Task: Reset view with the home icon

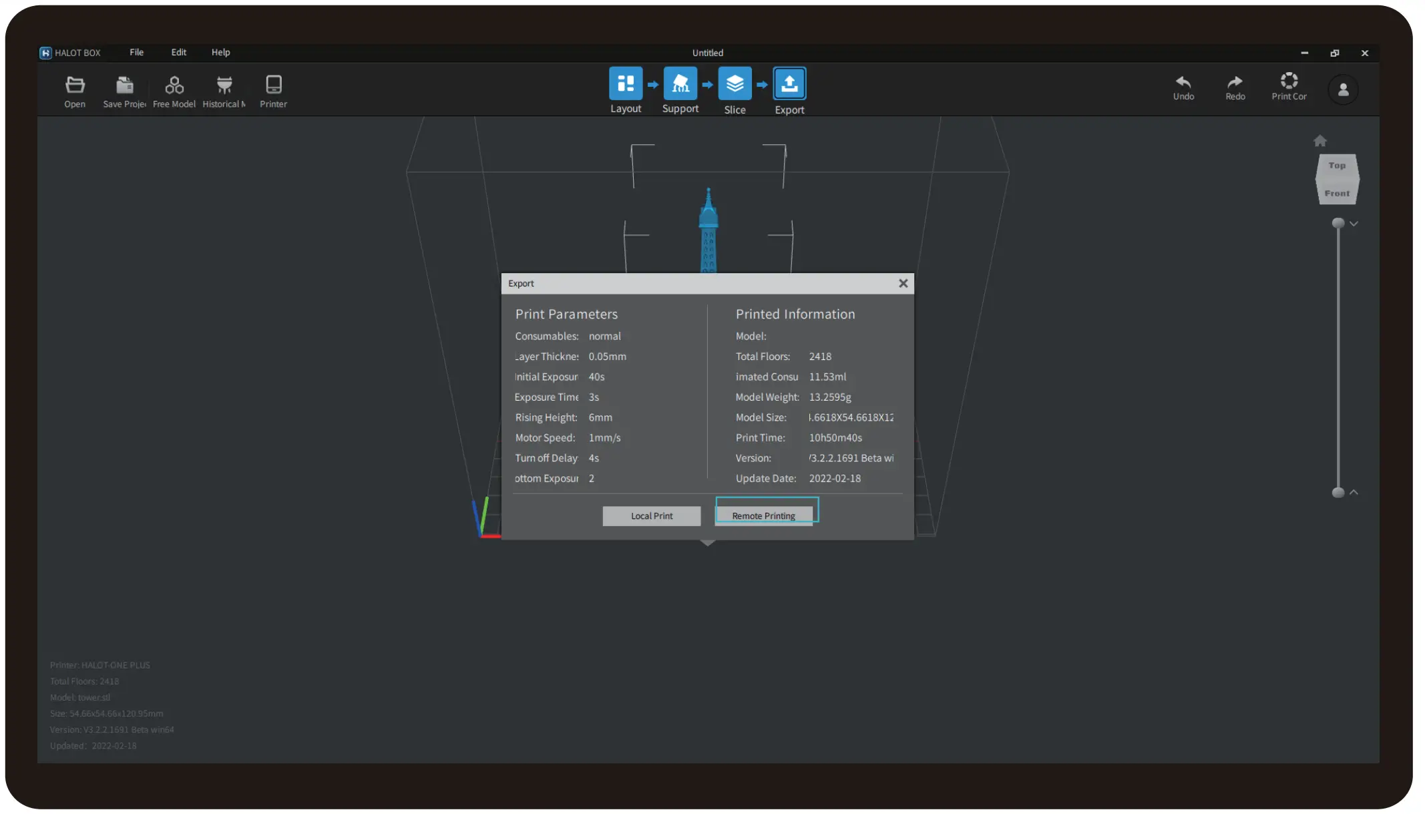Action: [1319, 141]
